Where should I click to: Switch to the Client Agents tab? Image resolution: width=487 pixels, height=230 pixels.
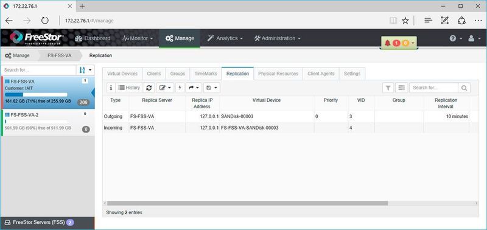coord(321,74)
